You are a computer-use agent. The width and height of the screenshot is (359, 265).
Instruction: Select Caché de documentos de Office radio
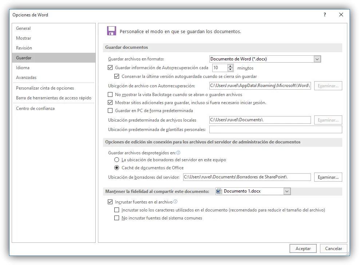[x=117, y=168]
